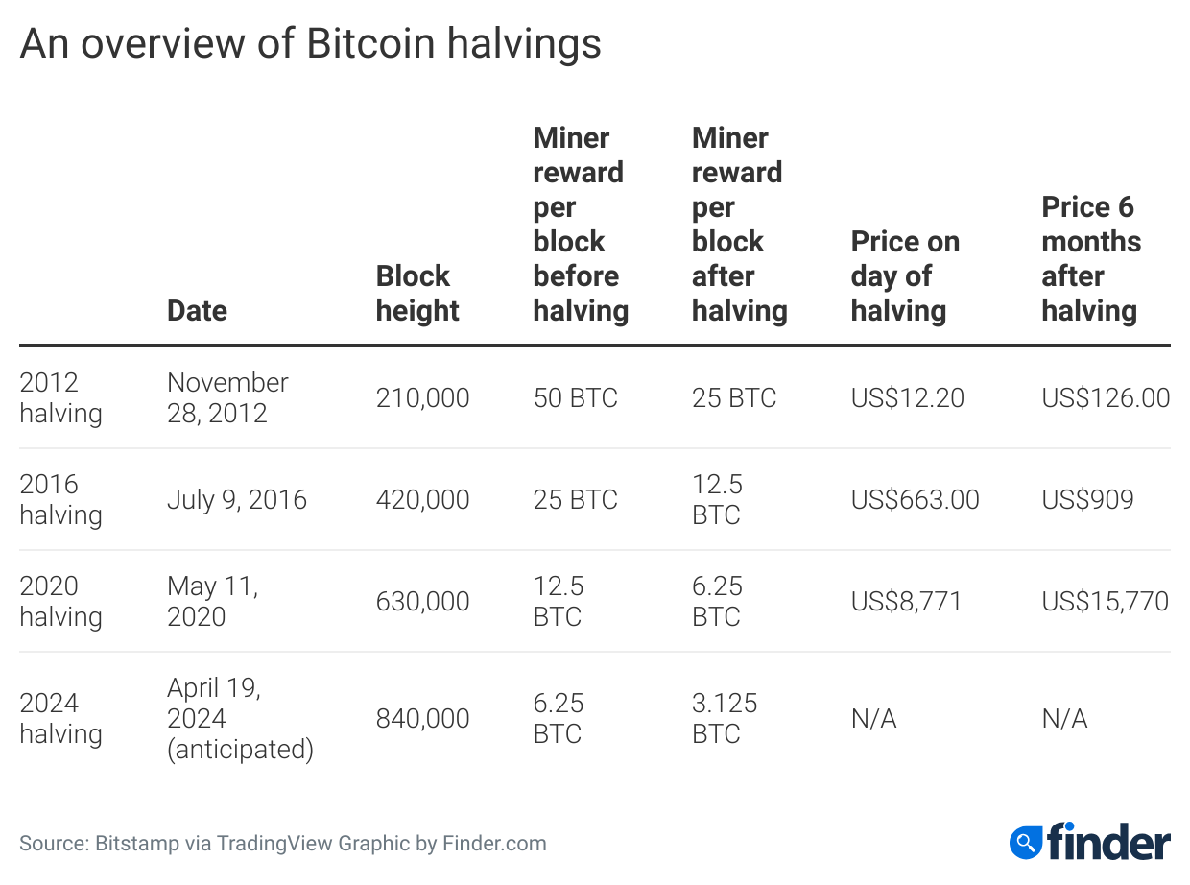Image resolution: width=1190 pixels, height=885 pixels.
Task: Select the 2016 halving row label
Action: pyautogui.click(x=60, y=499)
